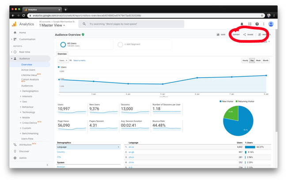Open the Users metric dropdown
The image size is (287, 181).
pyautogui.click(x=63, y=60)
